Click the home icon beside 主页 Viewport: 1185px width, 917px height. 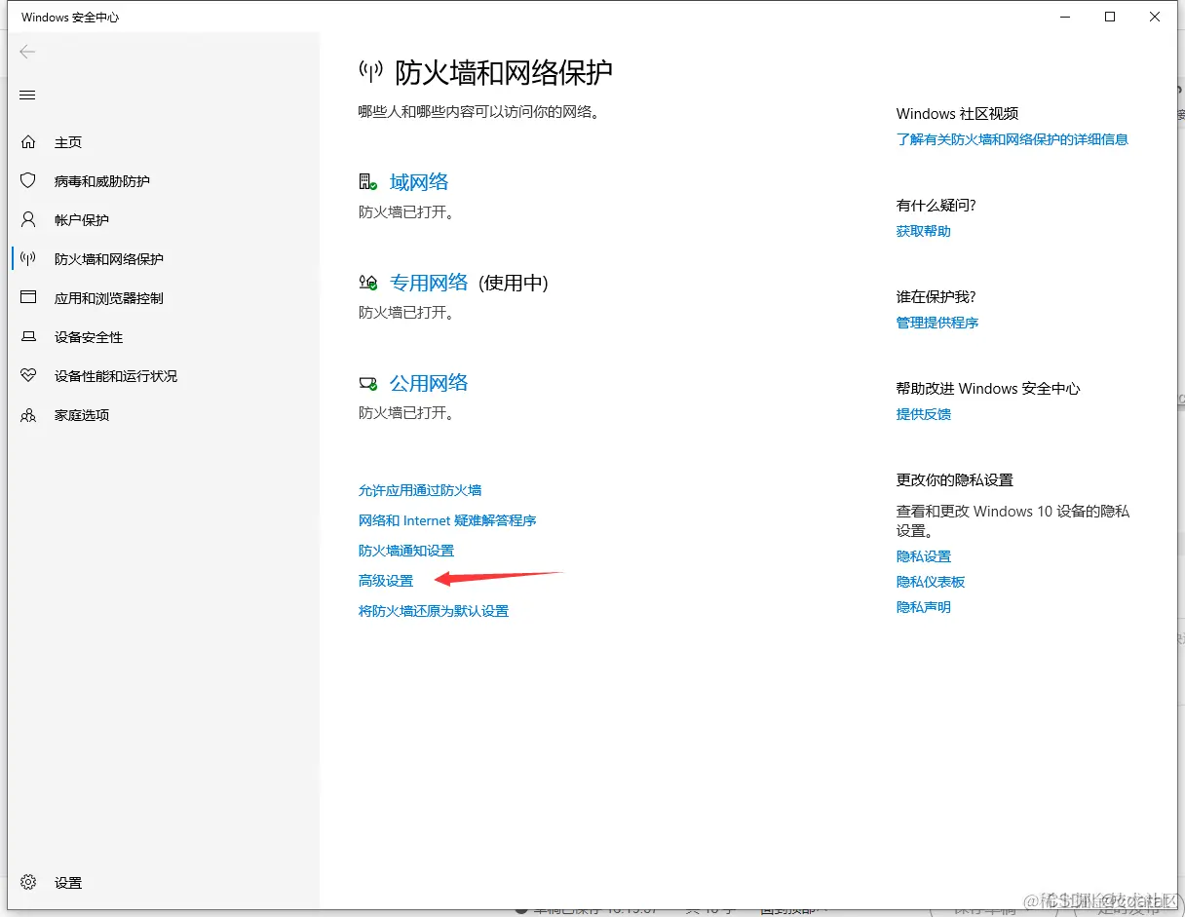pyautogui.click(x=28, y=142)
